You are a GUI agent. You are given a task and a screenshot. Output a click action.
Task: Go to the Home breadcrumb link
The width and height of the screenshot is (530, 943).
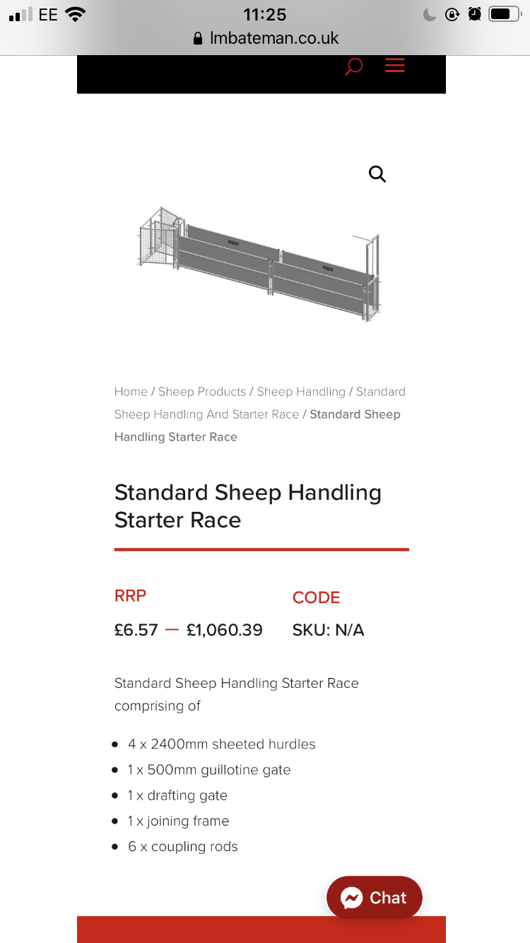(x=131, y=392)
